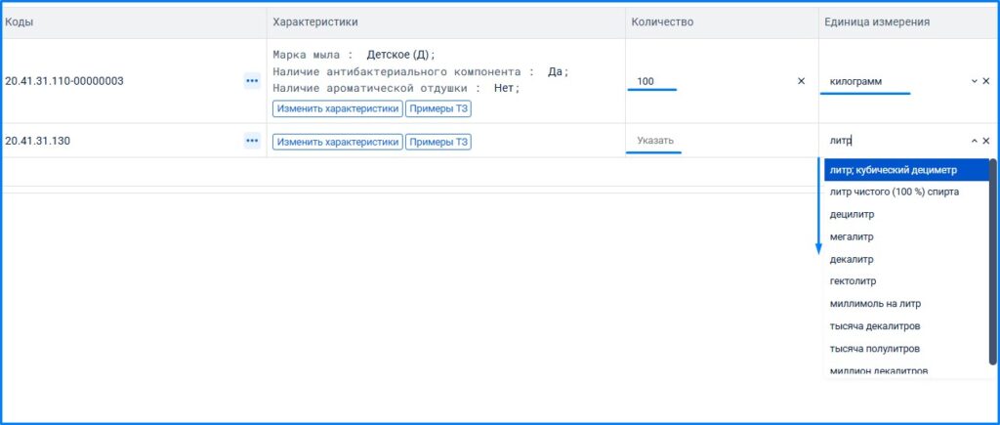This screenshot has width=1000, height=425.
Task: Choose децилитр from the unit list
Action: pyautogui.click(x=906, y=214)
